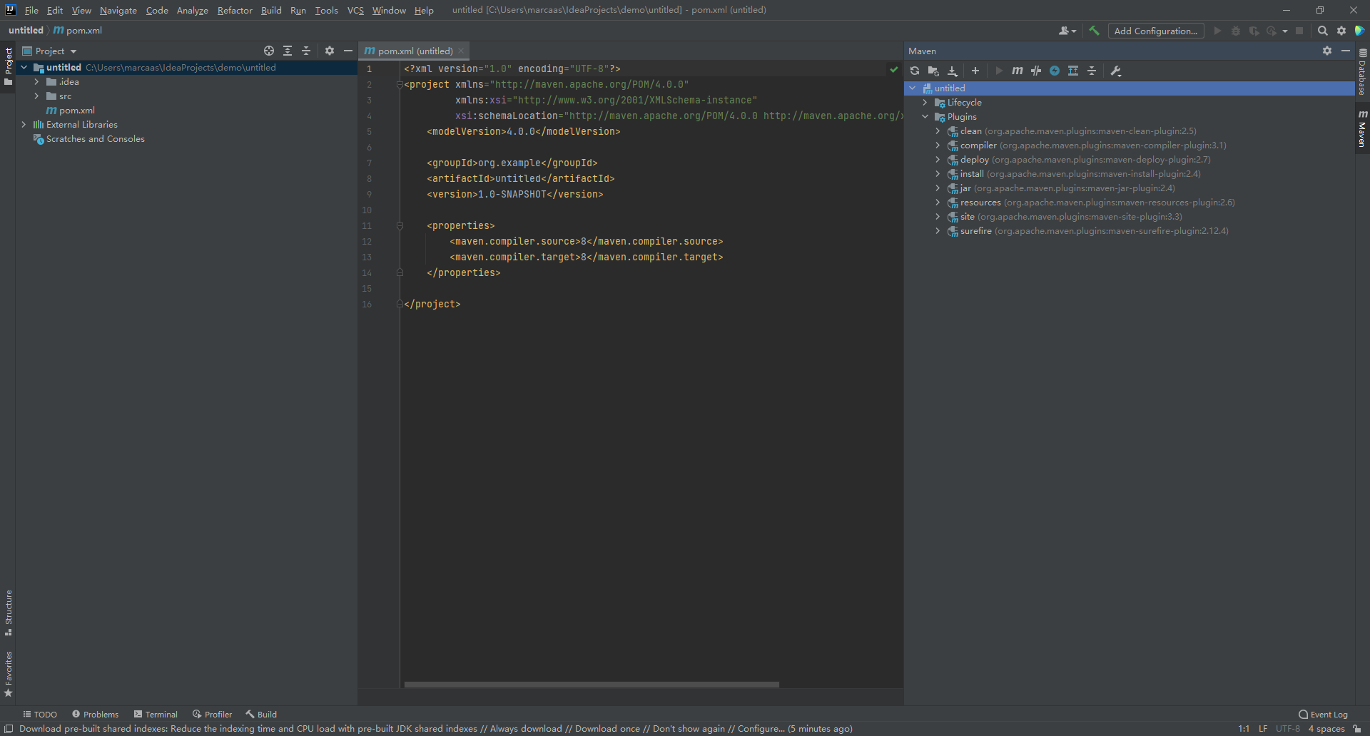Open the Tools menu
This screenshot has height=736, width=1370.
pos(326,10)
